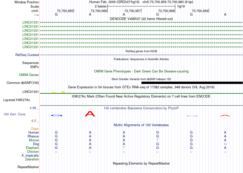The width and height of the screenshot is (243, 173).
Task: Click the 4.88 PhyloP upper limit value
Action: point(33,108)
